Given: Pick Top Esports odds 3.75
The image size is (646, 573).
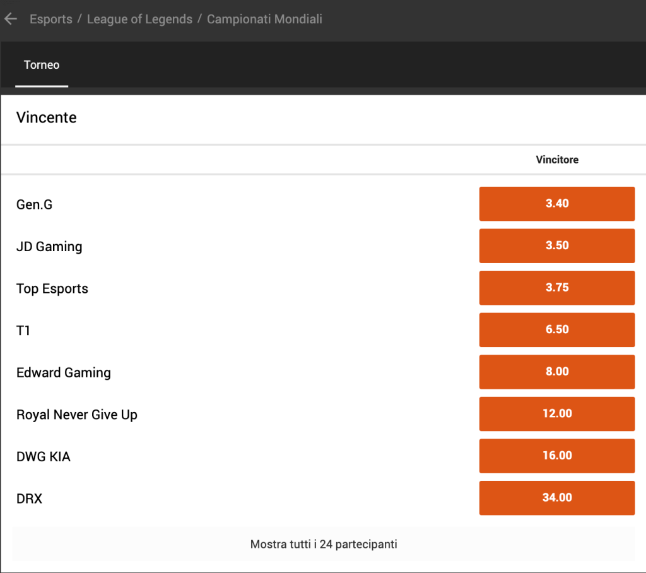Looking at the screenshot, I should pos(557,288).
